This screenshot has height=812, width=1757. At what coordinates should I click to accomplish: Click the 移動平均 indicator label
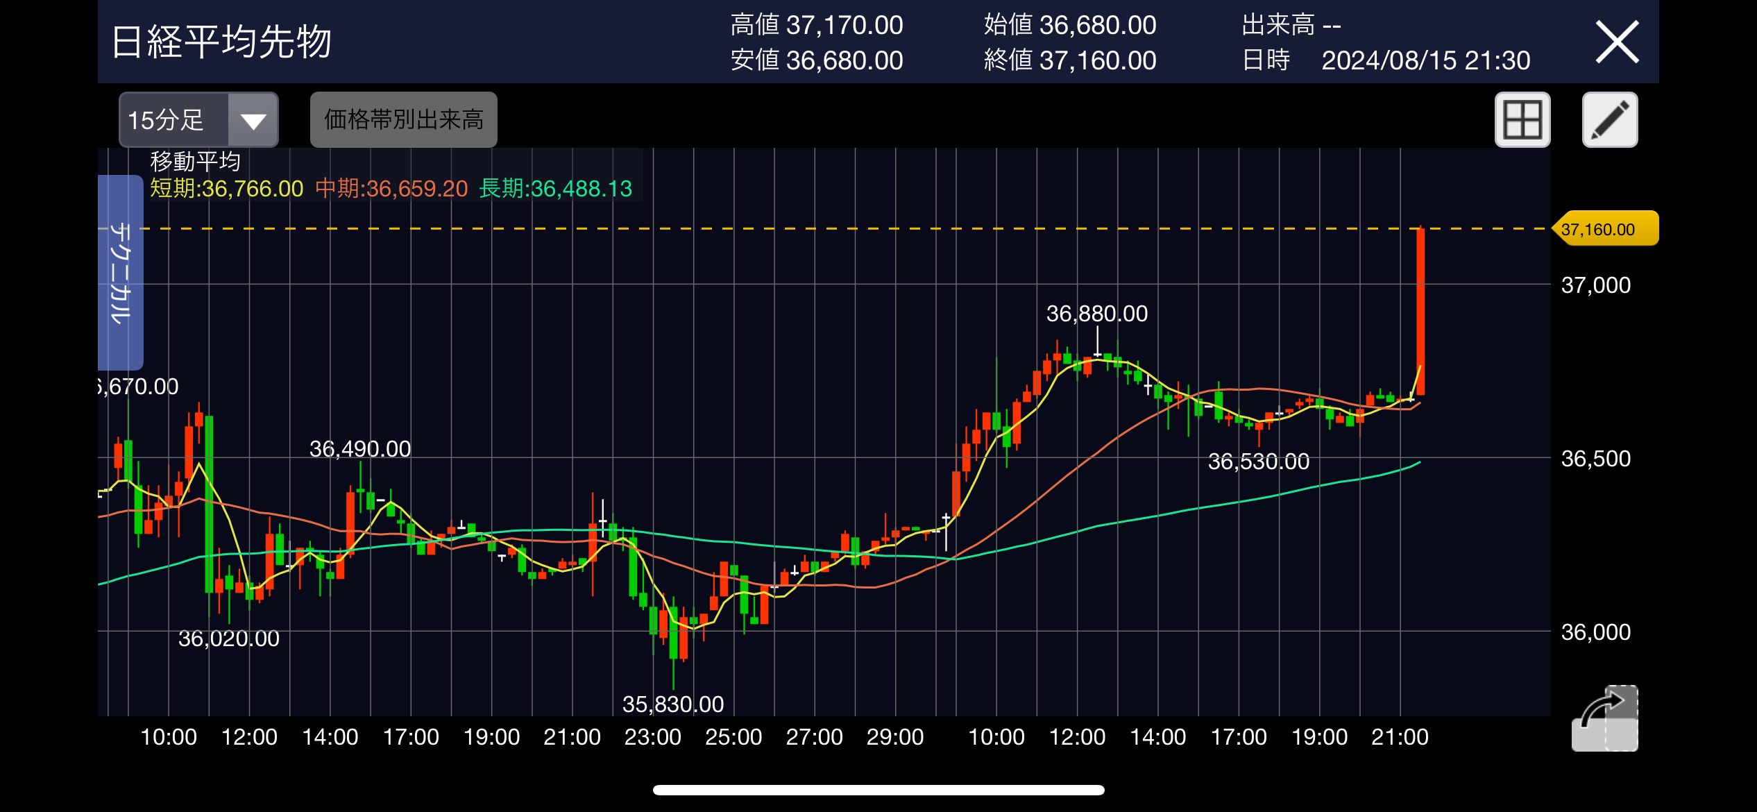click(195, 162)
